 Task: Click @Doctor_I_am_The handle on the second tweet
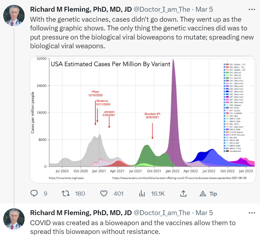click(162, 213)
